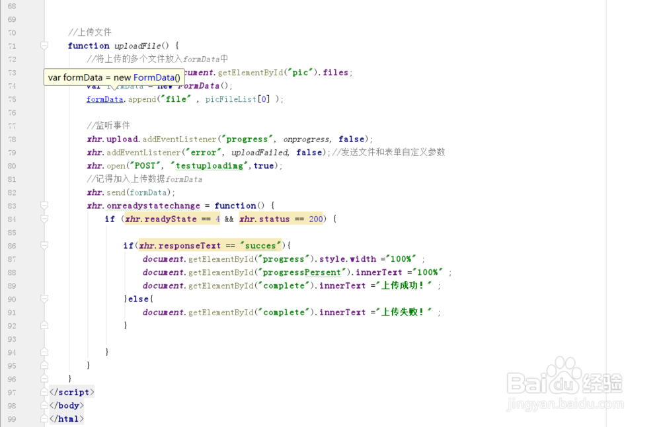
Task: Click the fold end marker on line 92
Action: pyautogui.click(x=44, y=325)
